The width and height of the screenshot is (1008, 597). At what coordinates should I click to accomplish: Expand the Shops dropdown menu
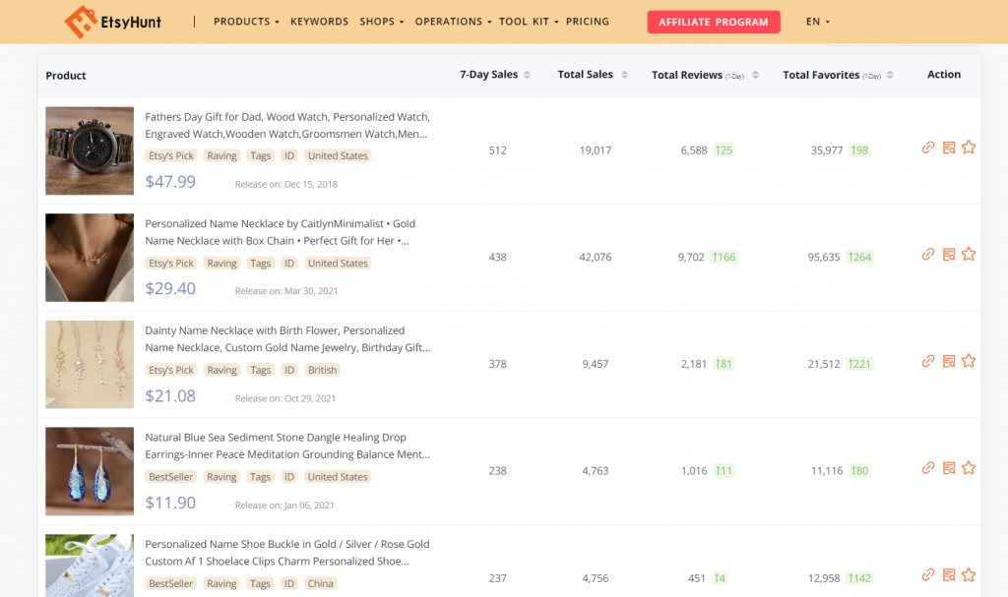pyautogui.click(x=382, y=22)
